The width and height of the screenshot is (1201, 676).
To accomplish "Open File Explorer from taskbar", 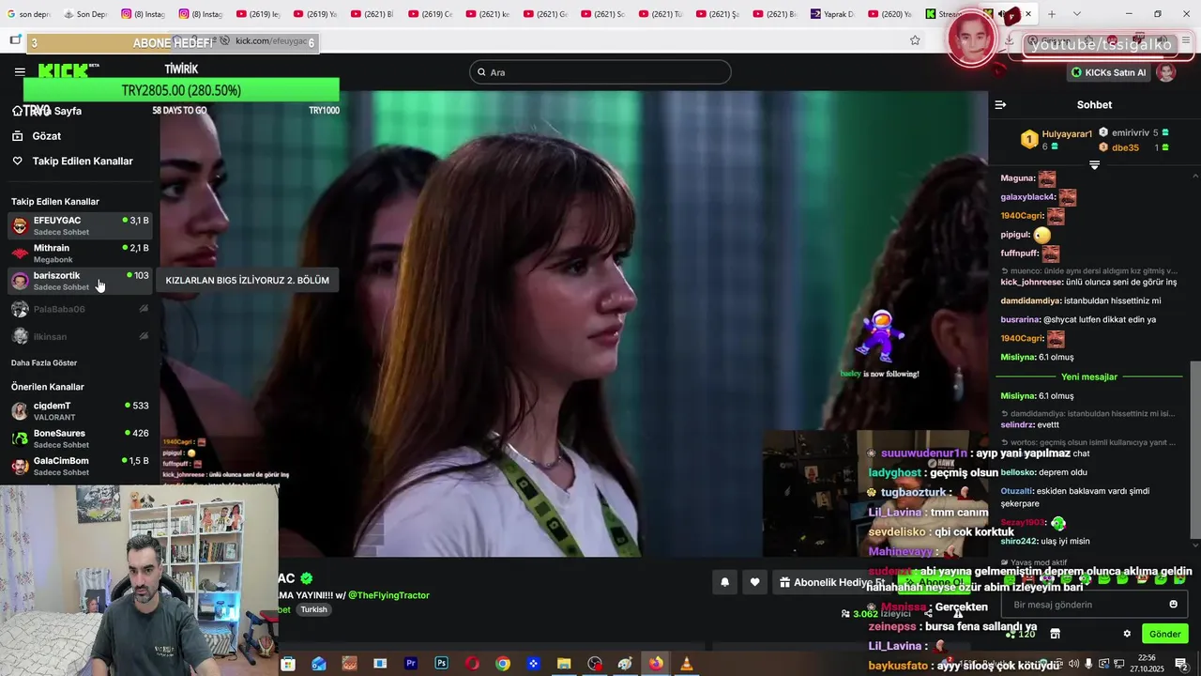I will (x=564, y=664).
